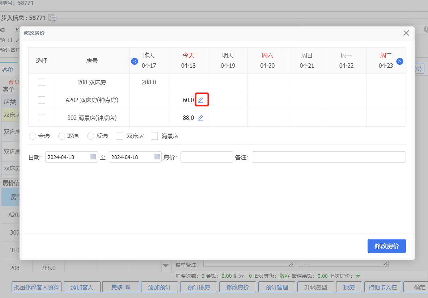The height and width of the screenshot is (298, 428).
Task: Click room name 208 双床房
Action: coord(92,82)
